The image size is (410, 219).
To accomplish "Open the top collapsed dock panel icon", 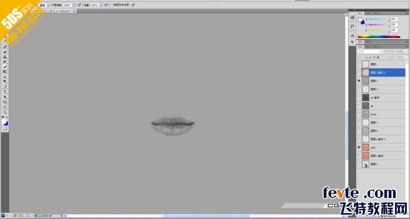I will (352, 17).
